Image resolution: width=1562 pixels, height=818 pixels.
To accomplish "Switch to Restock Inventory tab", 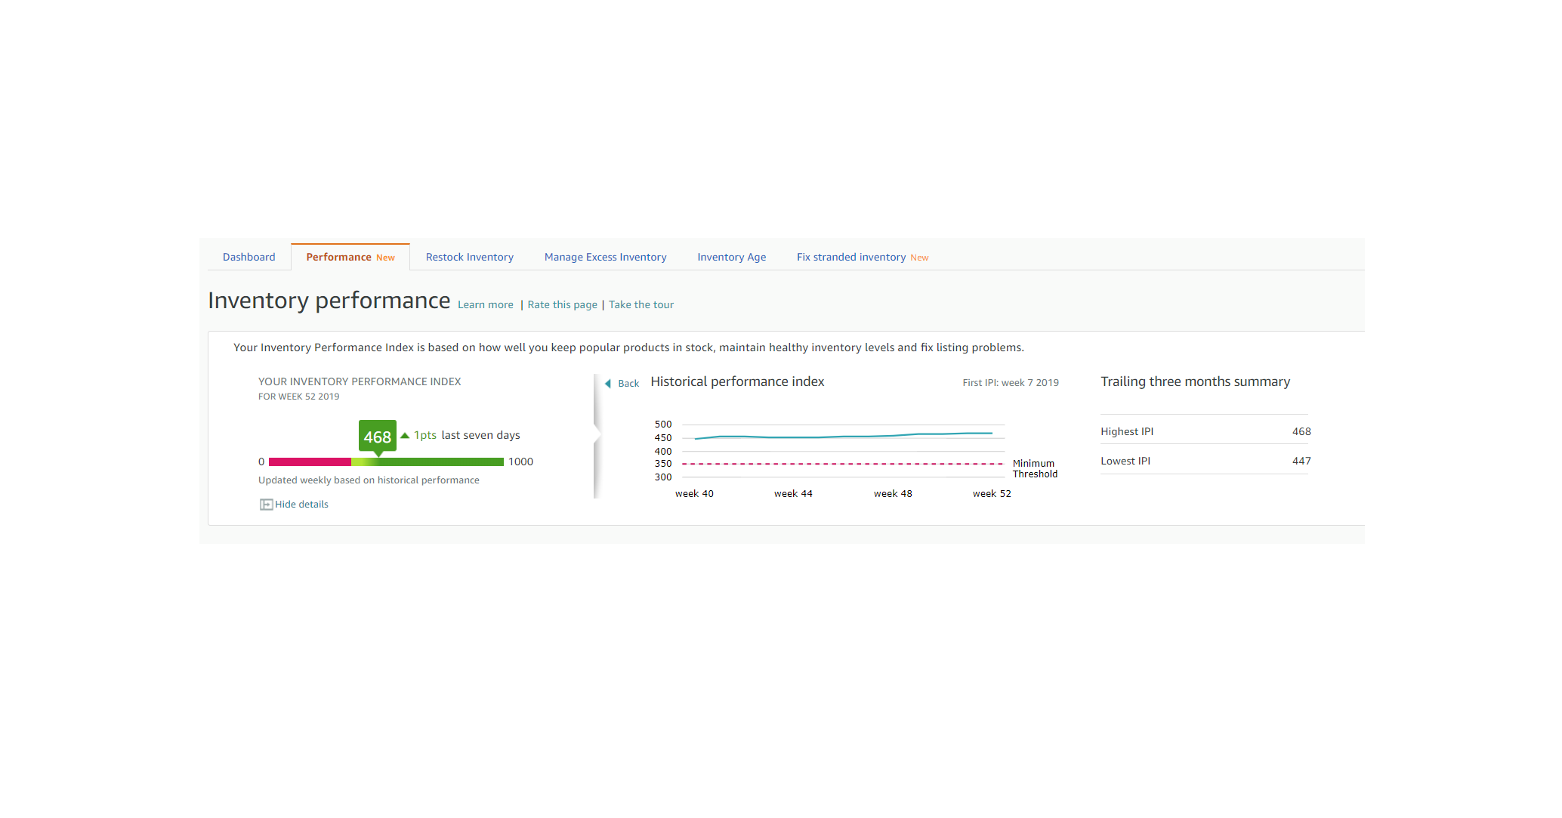I will coord(469,257).
